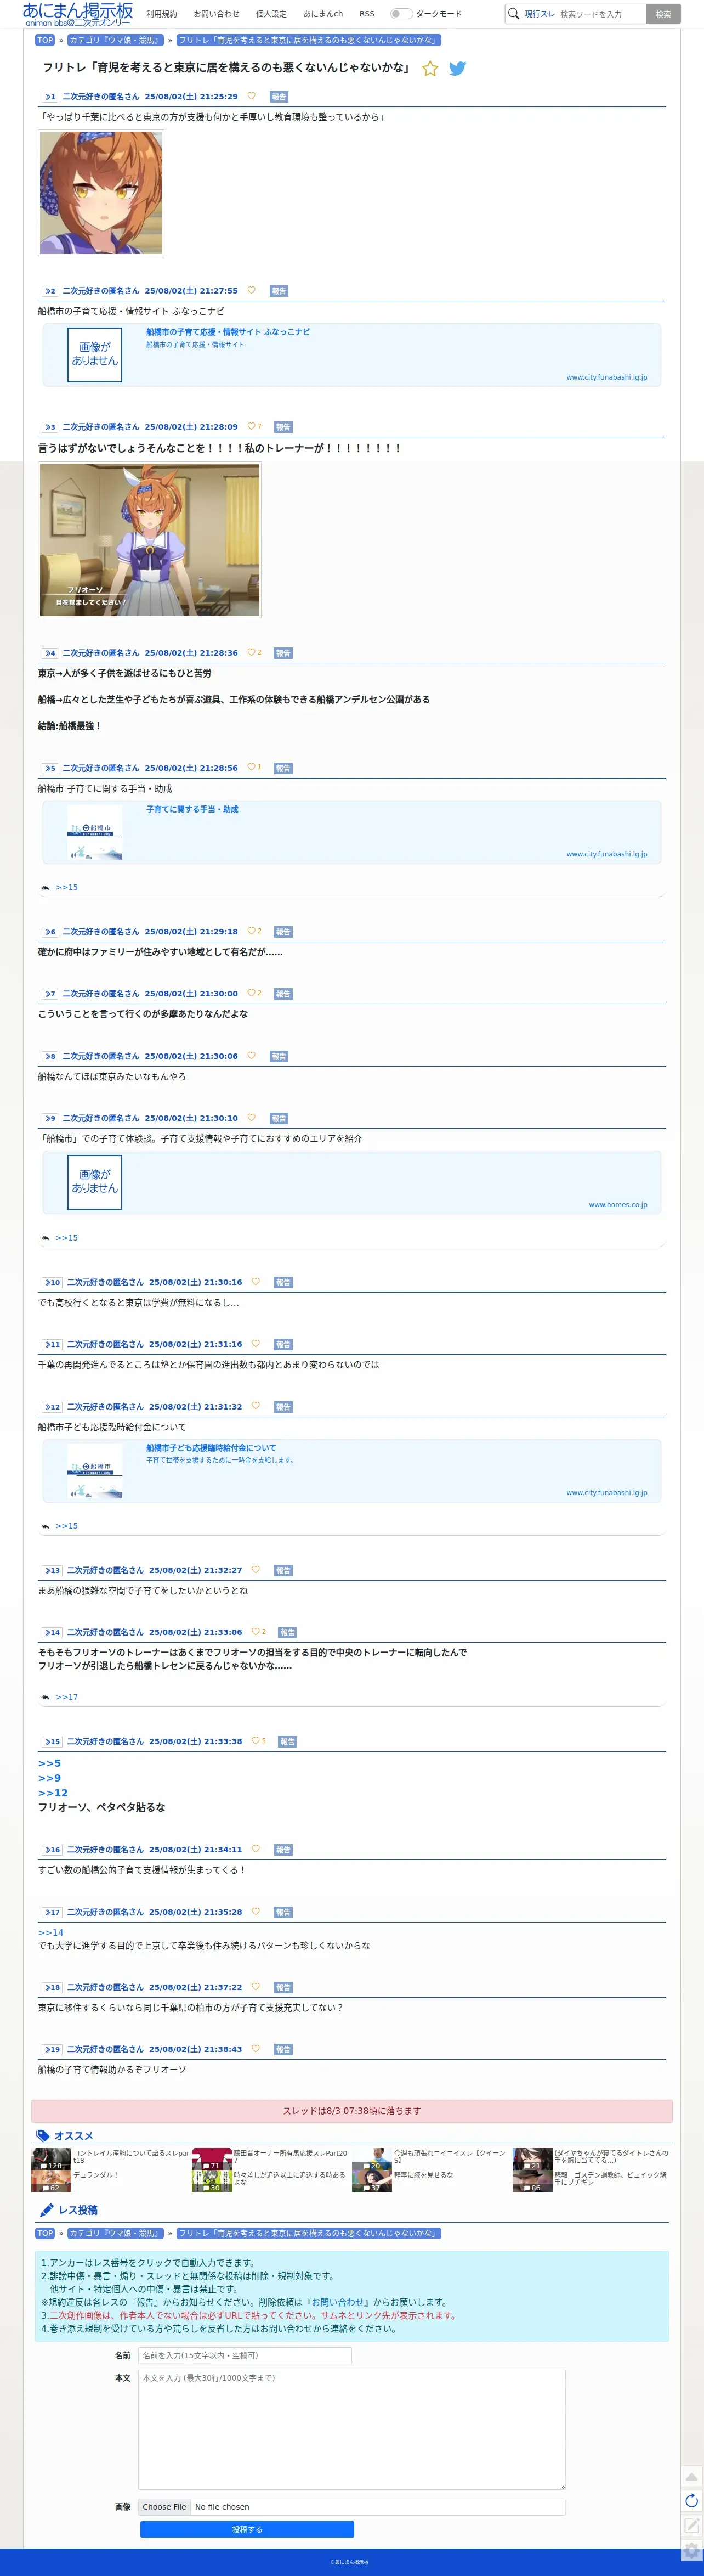The height and width of the screenshot is (2576, 704).
Task: Click the あにまん掲示板 site logo
Action: click(x=78, y=14)
